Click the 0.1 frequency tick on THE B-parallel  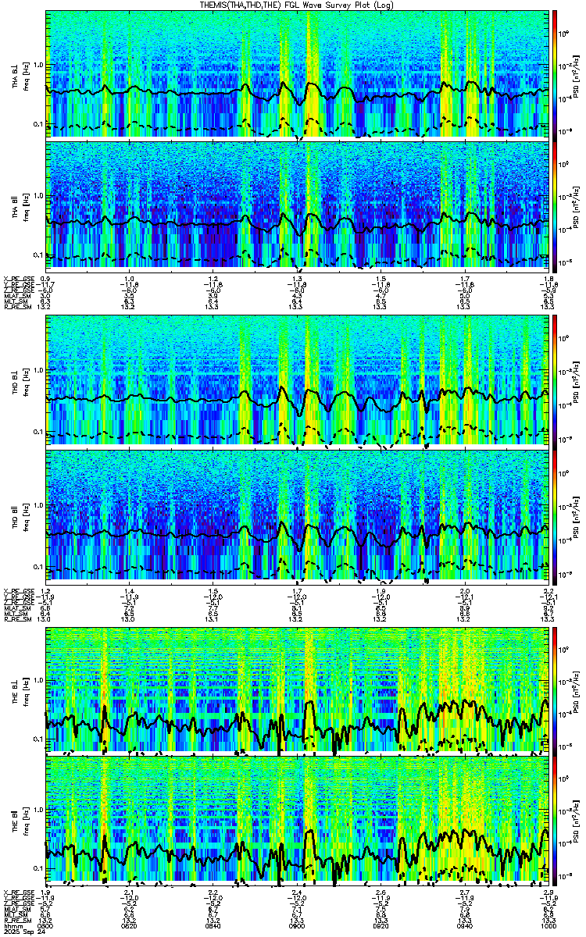click(x=38, y=868)
